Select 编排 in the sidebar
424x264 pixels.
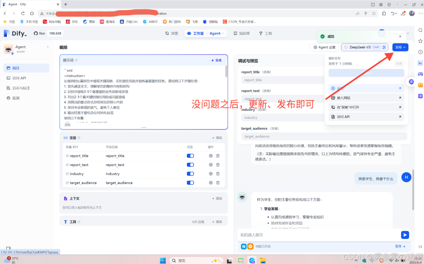(26, 68)
